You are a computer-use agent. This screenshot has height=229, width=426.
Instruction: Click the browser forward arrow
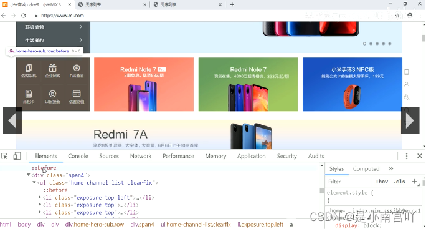[13, 16]
